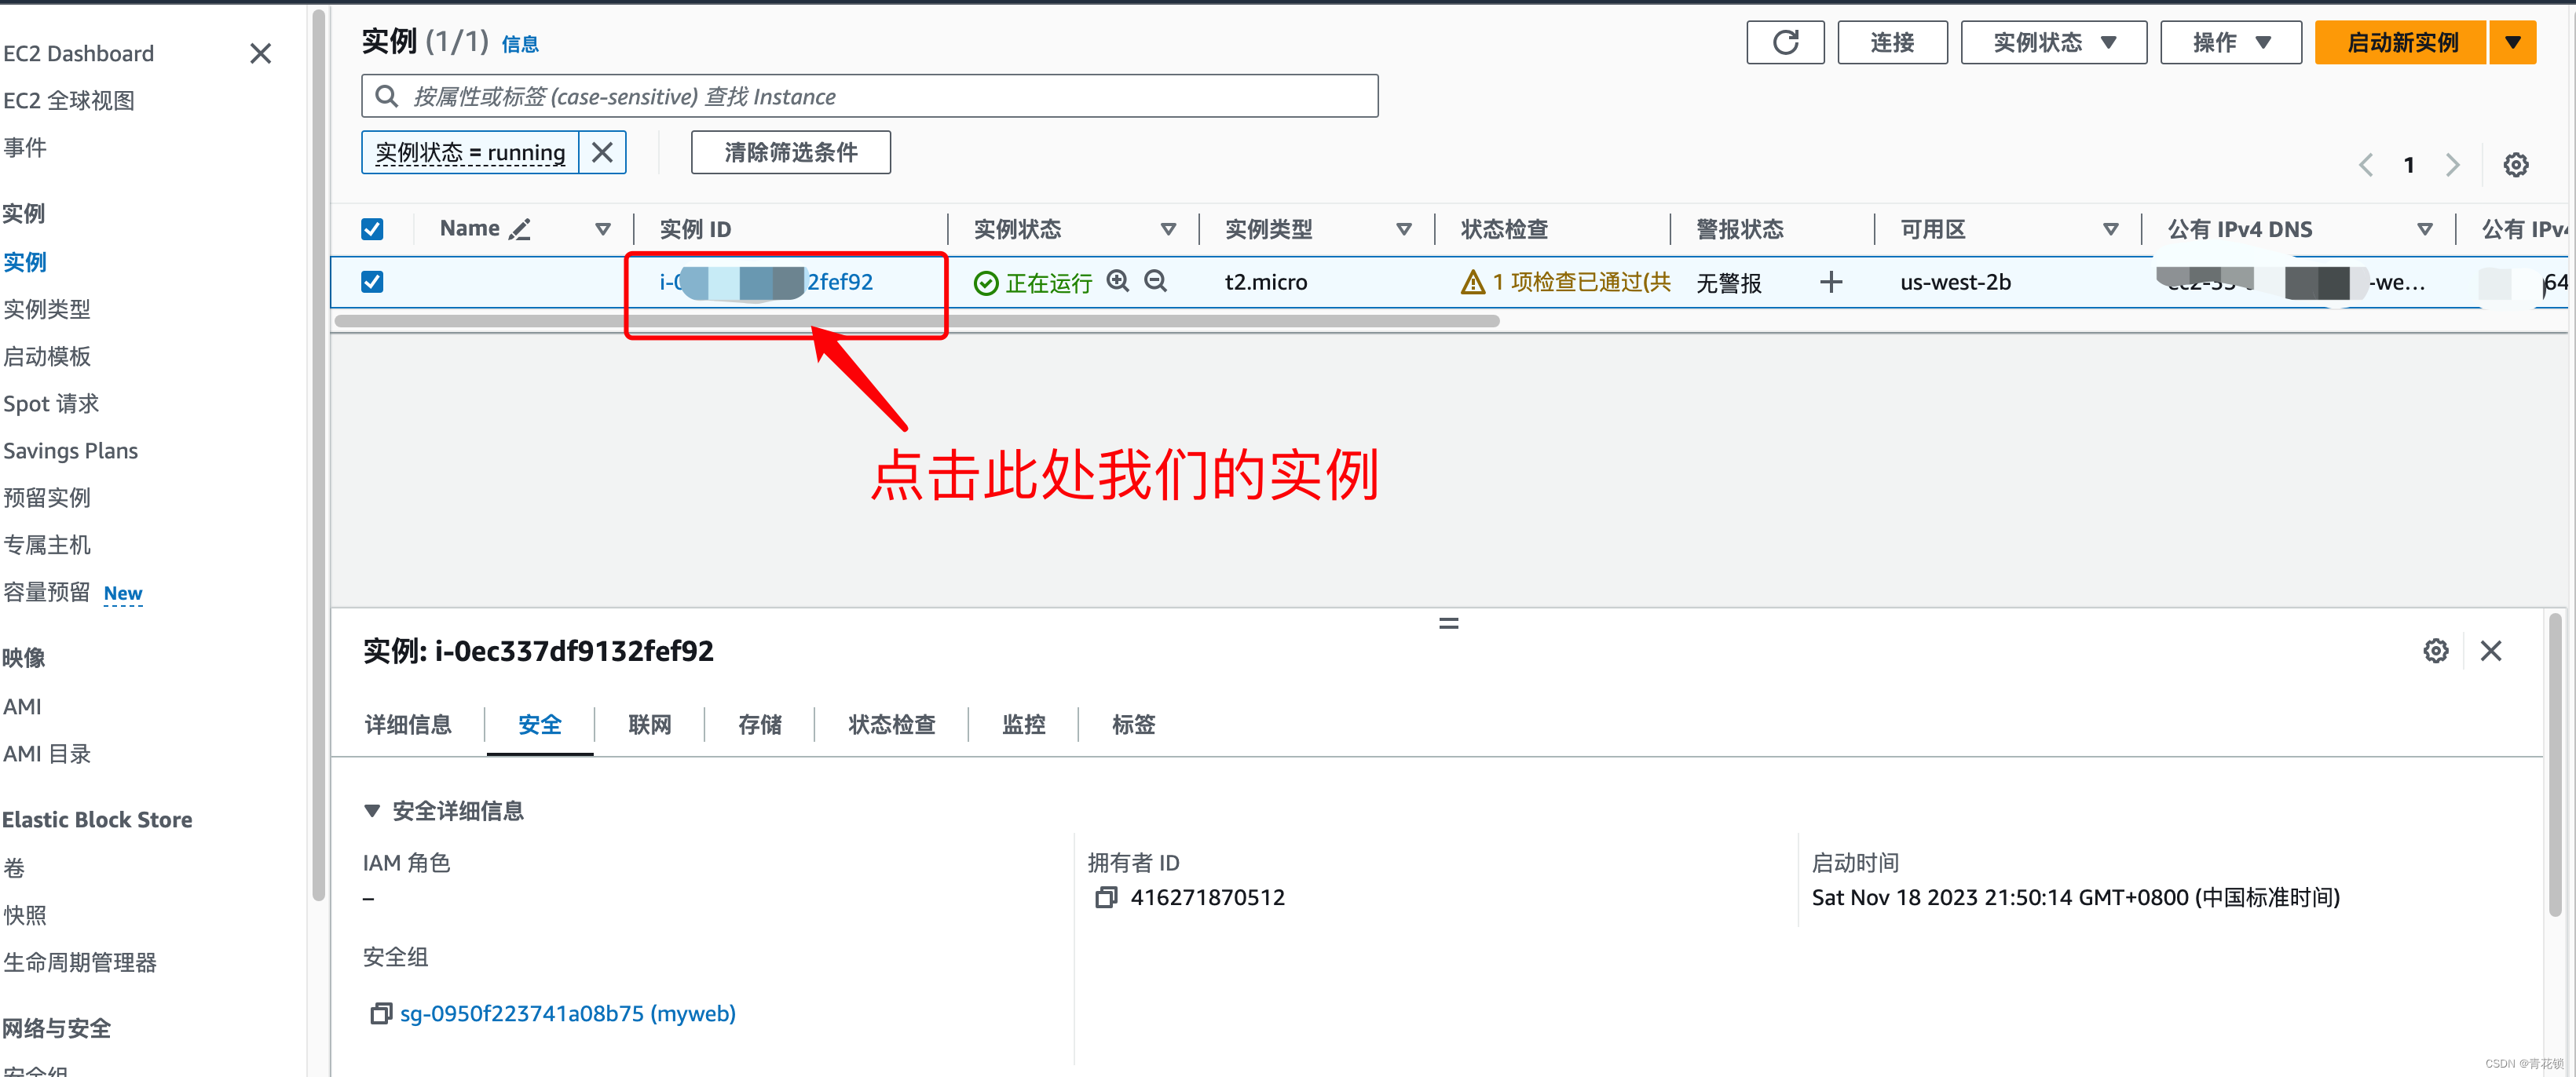Click the 容量预留 New badge link
Screen dimensions: 2576x1077
click(123, 593)
